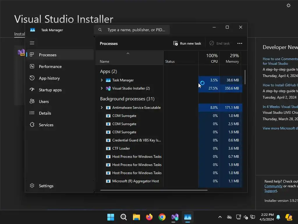Open the Performance page in the sidebar
The height and width of the screenshot is (224, 298).
point(60,66)
